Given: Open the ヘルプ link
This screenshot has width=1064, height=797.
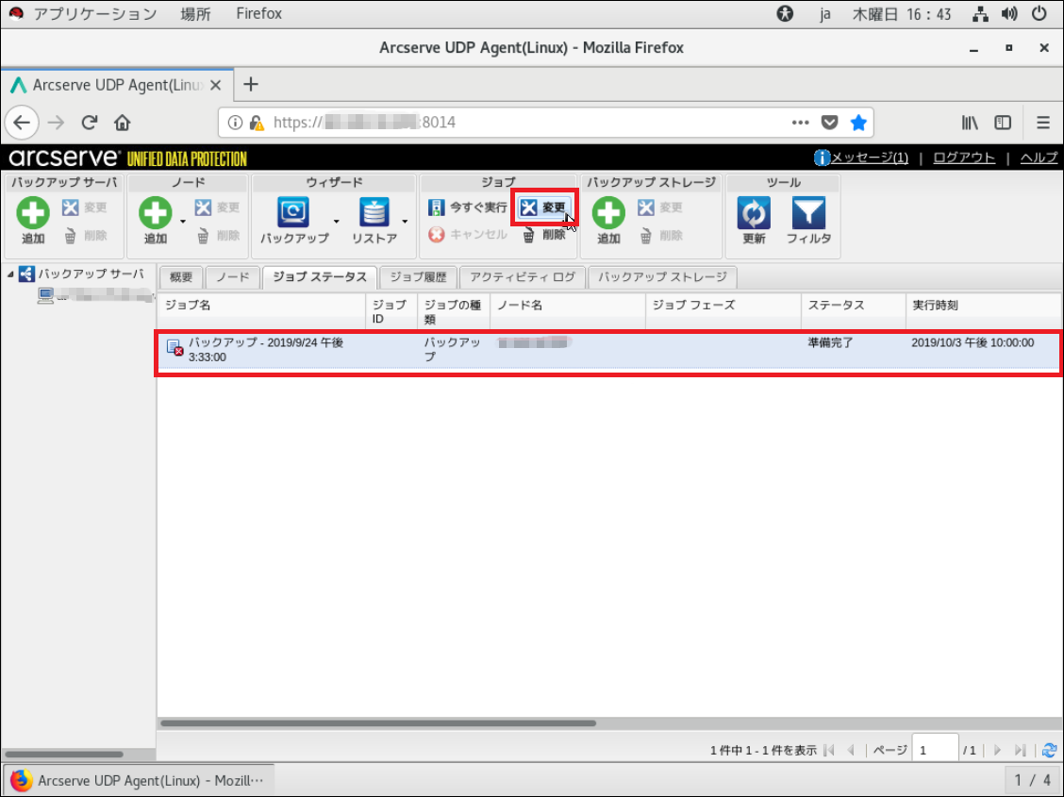Looking at the screenshot, I should (x=1039, y=158).
